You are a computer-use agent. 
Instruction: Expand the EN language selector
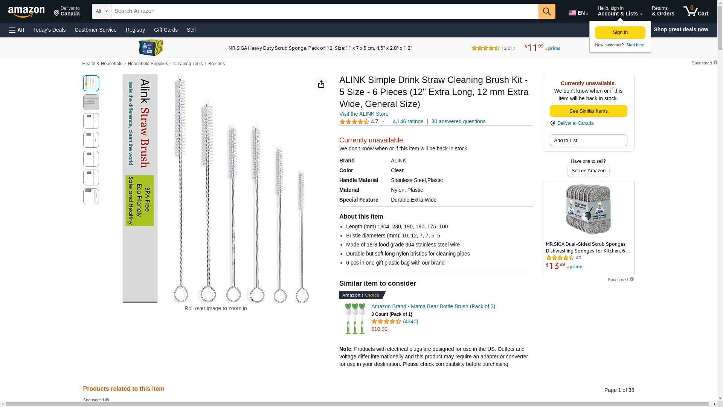(x=578, y=13)
